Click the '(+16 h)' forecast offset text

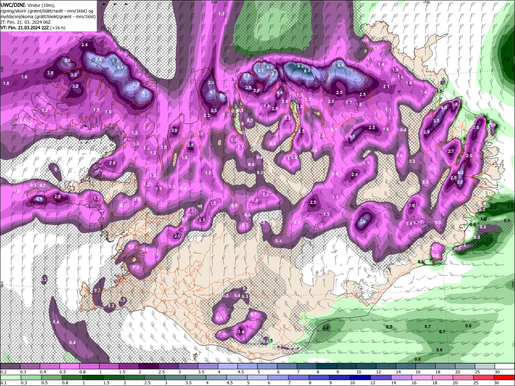coord(58,28)
